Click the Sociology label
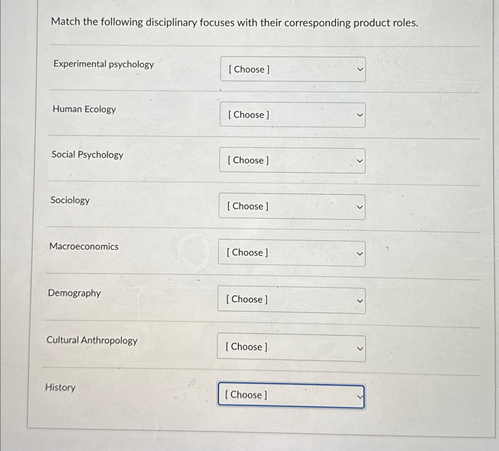The image size is (499, 451). click(70, 201)
